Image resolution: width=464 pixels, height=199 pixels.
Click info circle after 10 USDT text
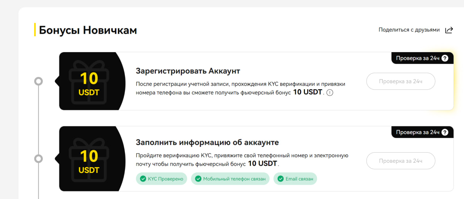(330, 92)
